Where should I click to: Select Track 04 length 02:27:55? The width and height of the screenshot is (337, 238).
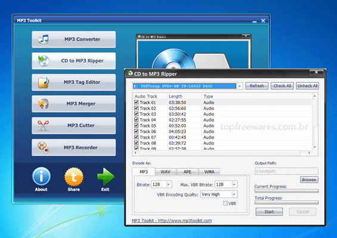click(x=177, y=120)
